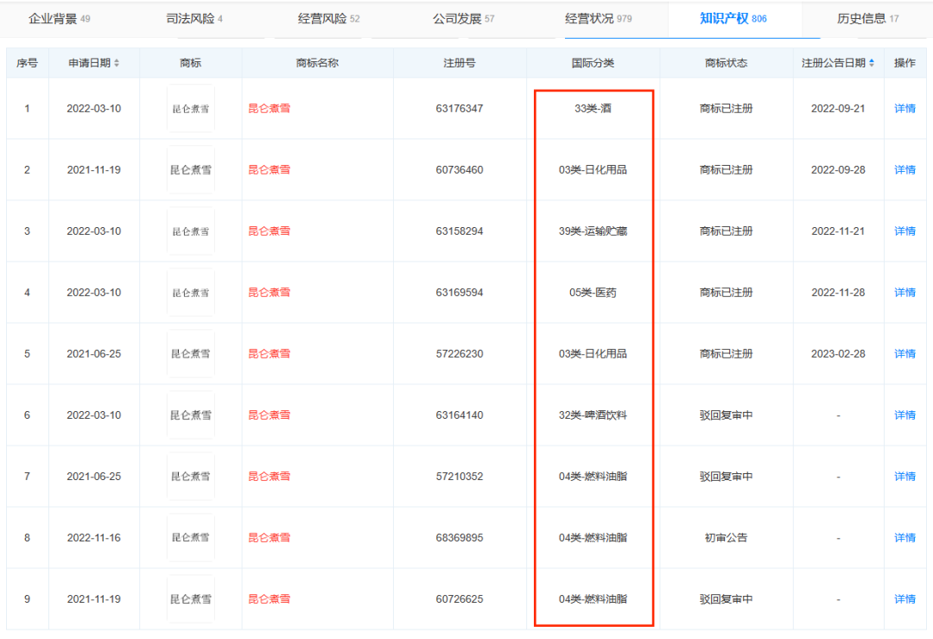The image size is (933, 639).
Task: Click the 05类-医药 classification cell
Action: tap(593, 293)
